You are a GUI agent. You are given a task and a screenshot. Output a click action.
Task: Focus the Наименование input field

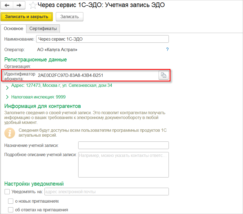click(x=102, y=39)
